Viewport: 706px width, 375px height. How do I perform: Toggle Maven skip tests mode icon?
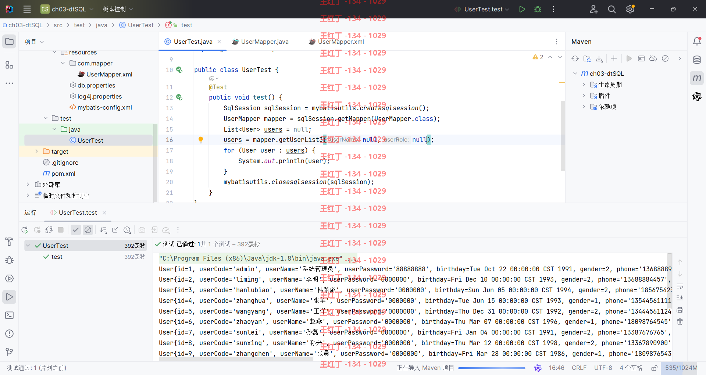point(665,58)
